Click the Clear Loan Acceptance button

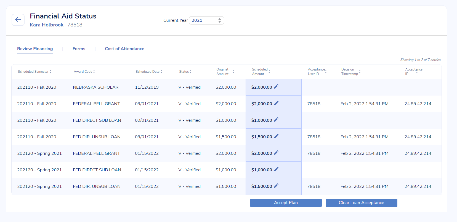tap(361, 203)
